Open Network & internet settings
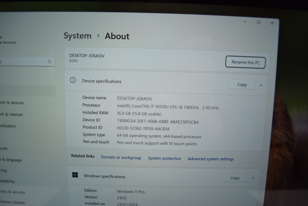This screenshot has width=308, height=206. 11,114
